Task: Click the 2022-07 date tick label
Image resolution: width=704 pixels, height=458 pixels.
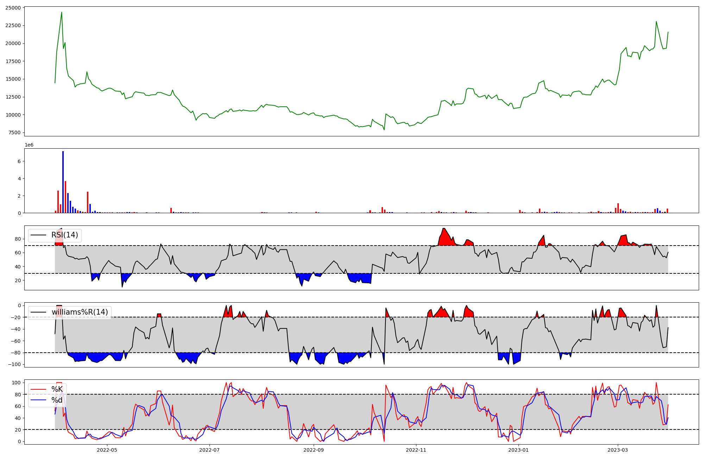Action: click(x=210, y=450)
